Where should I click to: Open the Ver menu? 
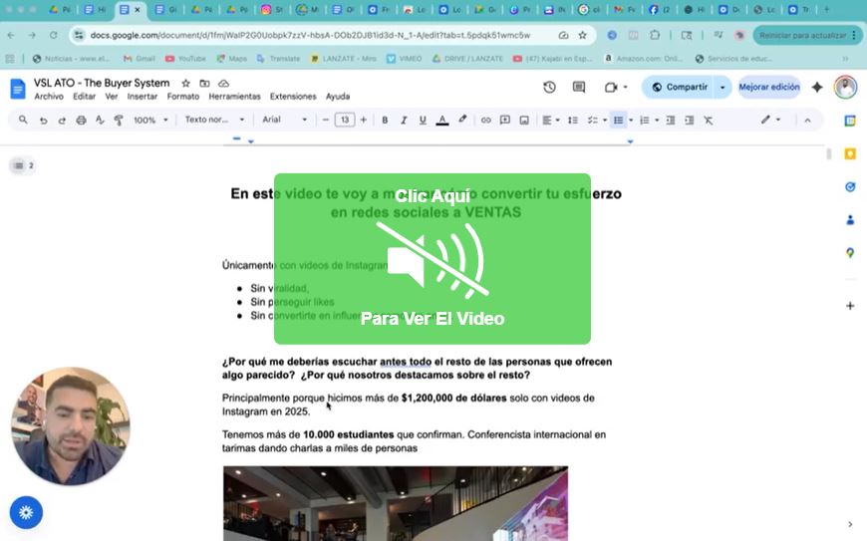[112, 97]
